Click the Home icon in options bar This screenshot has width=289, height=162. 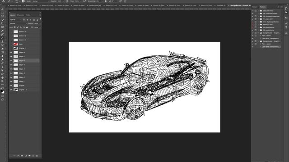[3, 1]
